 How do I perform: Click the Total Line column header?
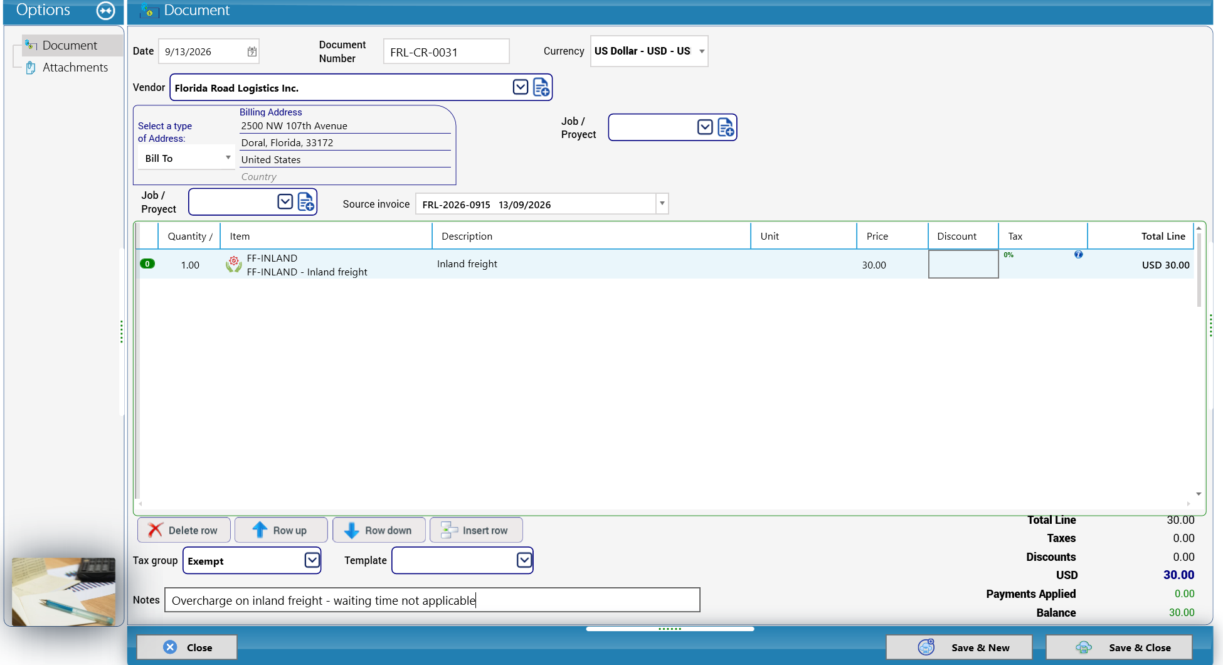[1140, 236]
